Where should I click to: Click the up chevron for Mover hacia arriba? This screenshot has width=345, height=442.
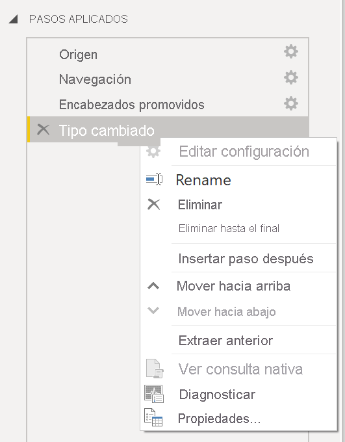tap(153, 286)
